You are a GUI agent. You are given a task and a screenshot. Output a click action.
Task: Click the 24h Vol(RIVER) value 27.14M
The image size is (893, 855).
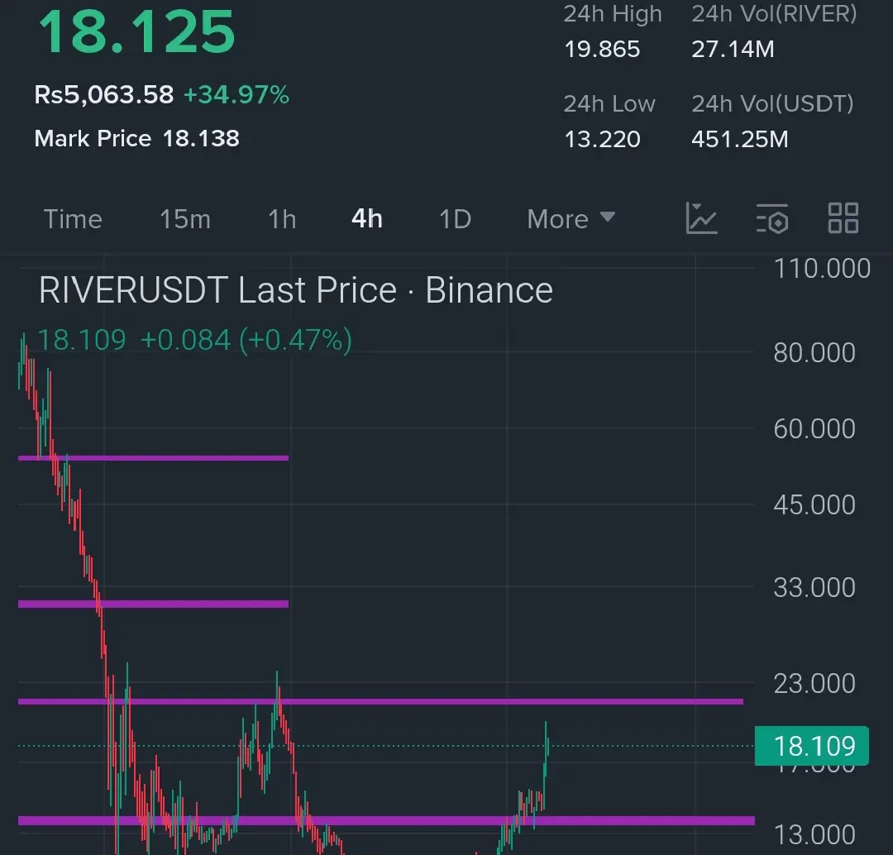tap(733, 49)
